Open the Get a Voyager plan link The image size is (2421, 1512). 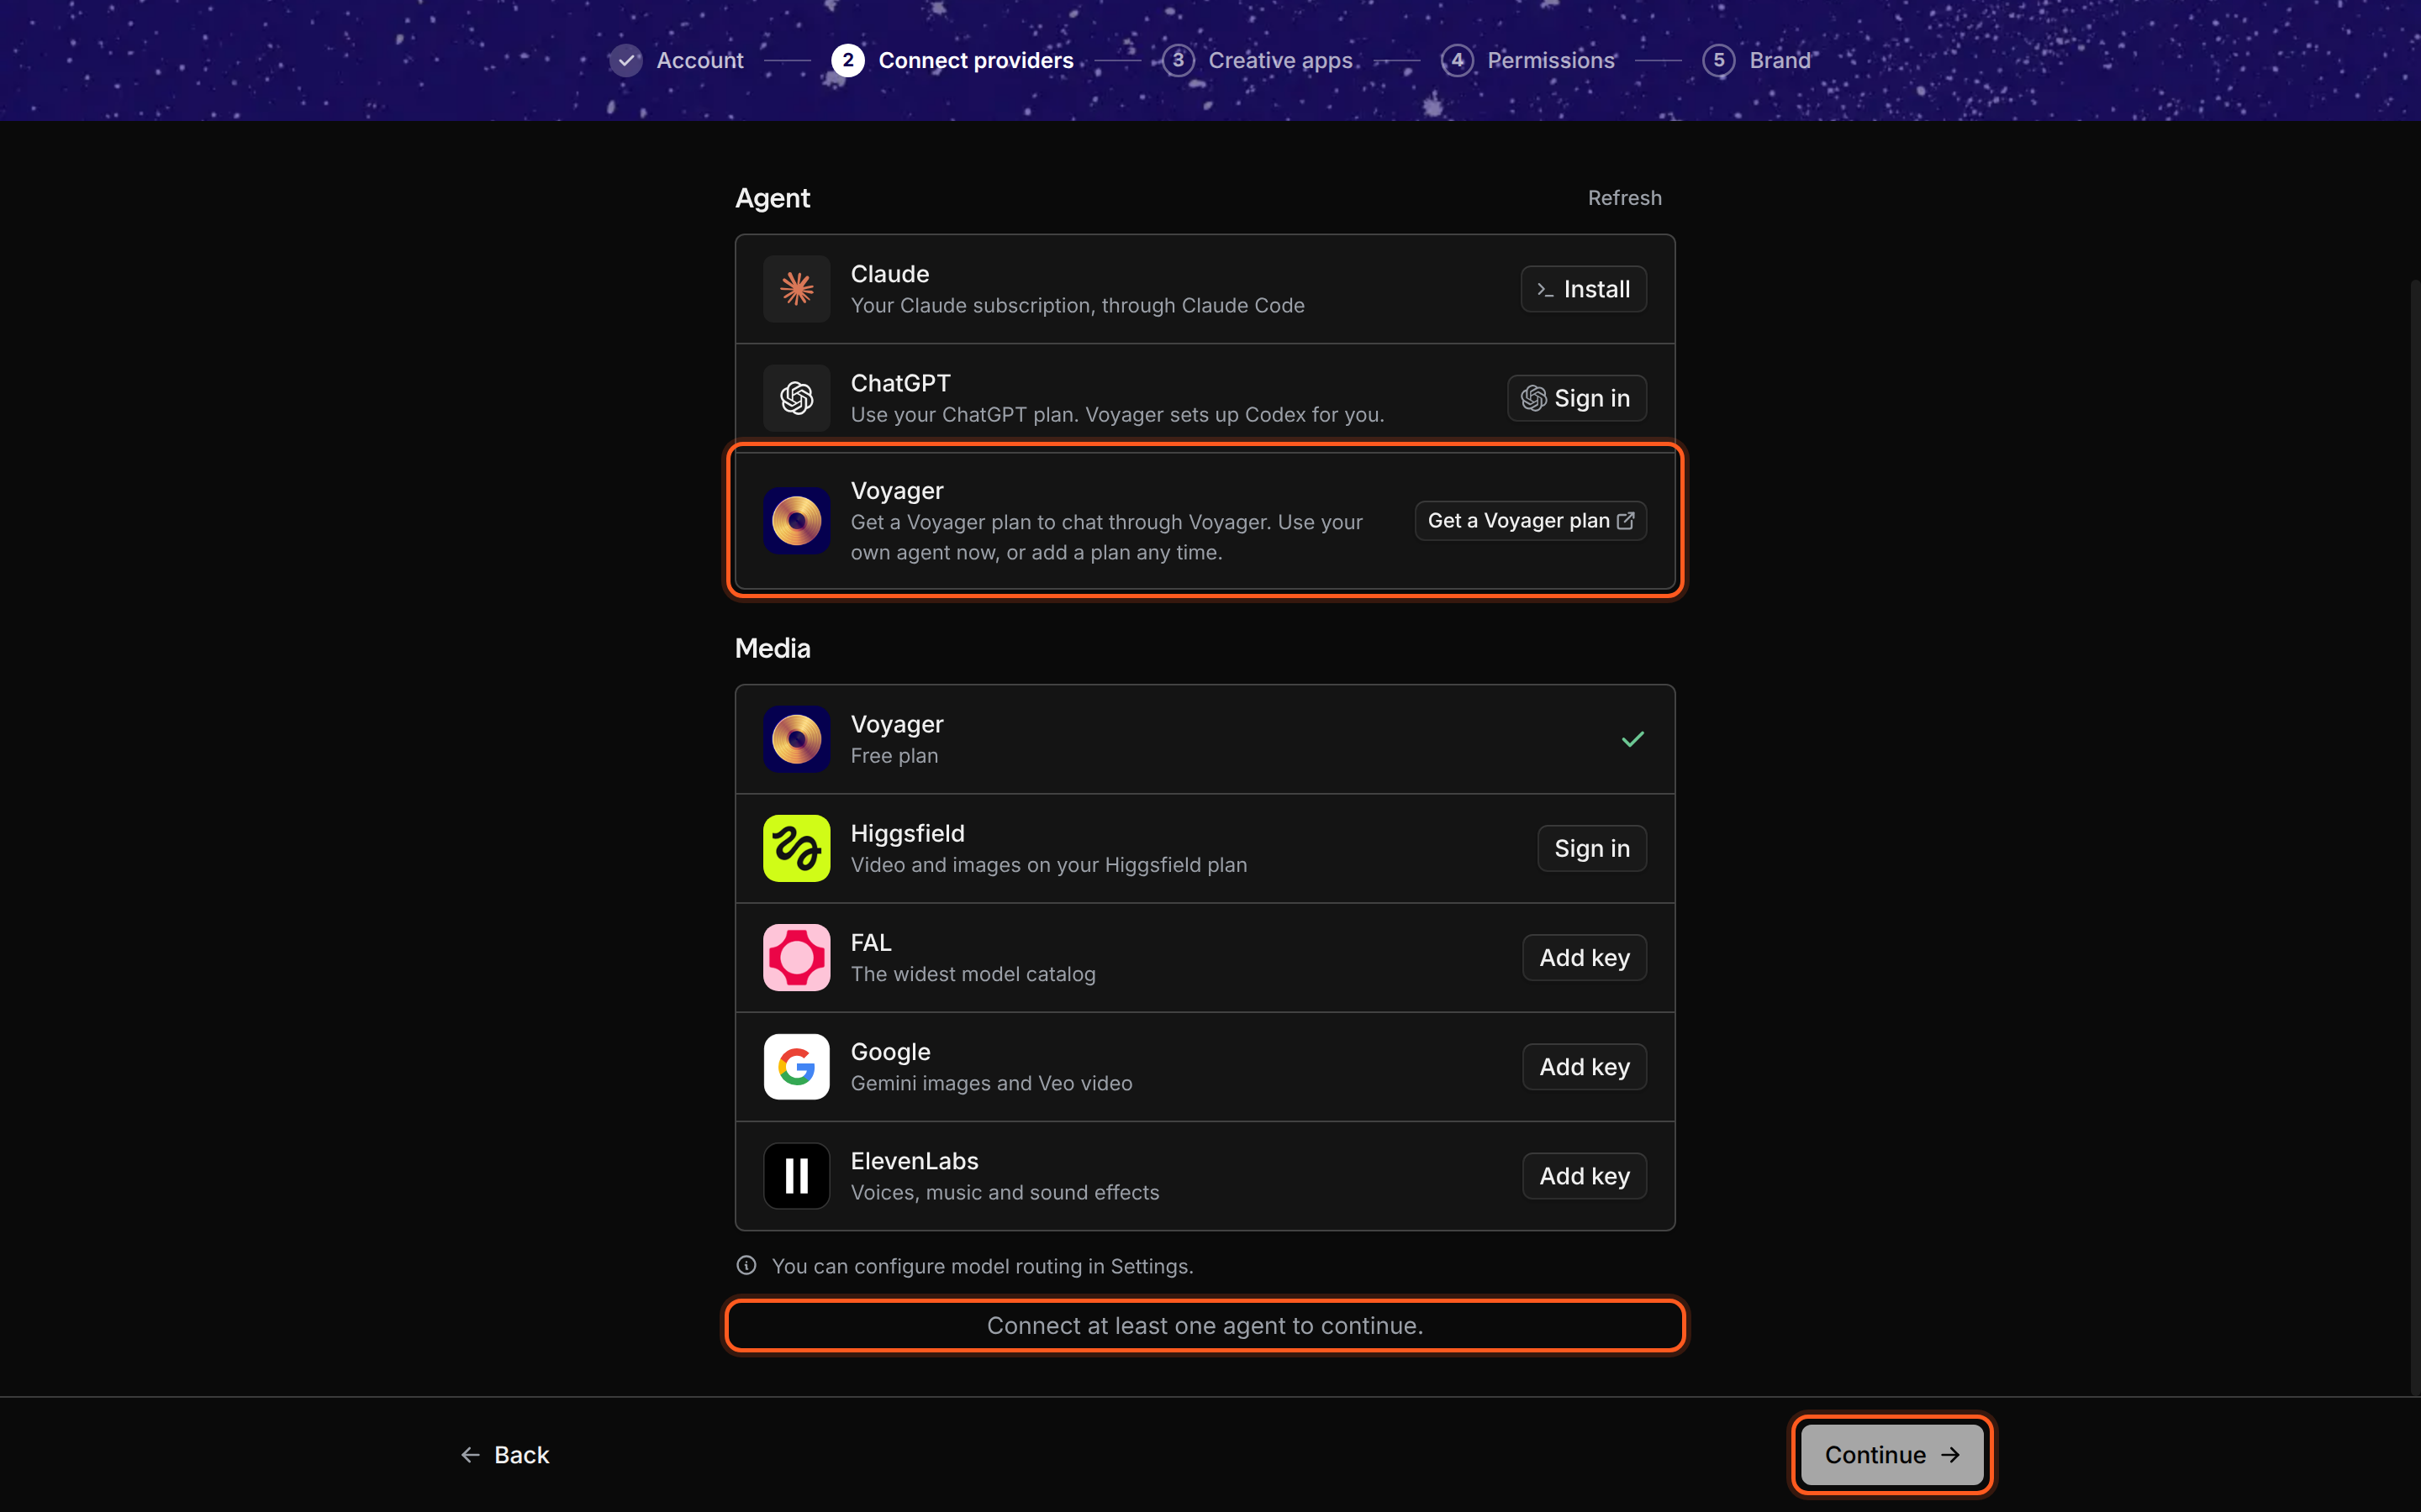(1531, 521)
